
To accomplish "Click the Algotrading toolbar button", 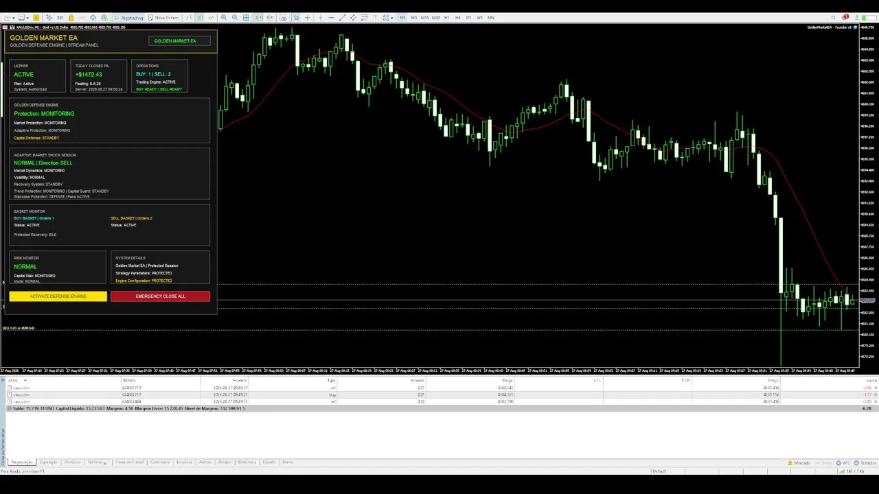I will pos(128,18).
